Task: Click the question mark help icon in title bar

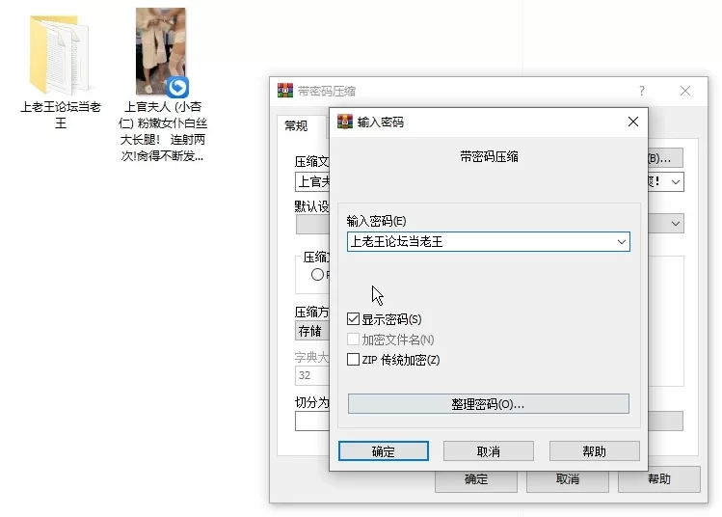Action: click(642, 91)
